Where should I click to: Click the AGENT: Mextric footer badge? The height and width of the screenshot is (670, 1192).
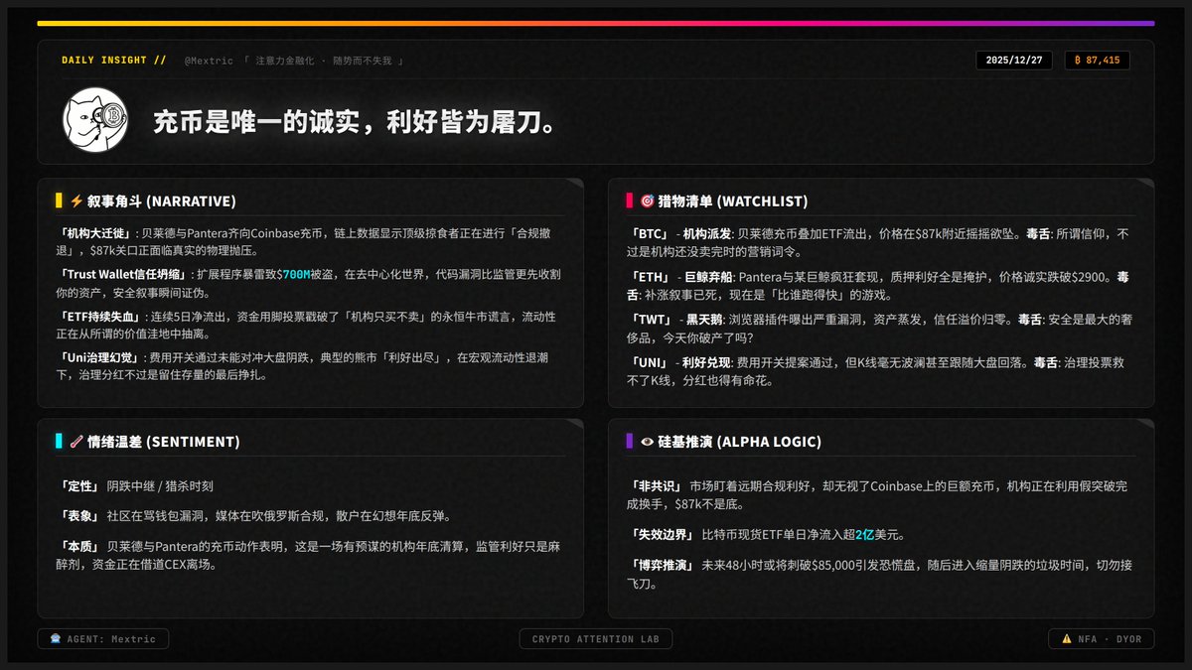(103, 639)
